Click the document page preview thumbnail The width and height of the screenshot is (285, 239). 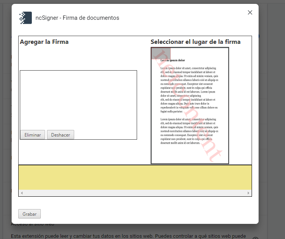tap(190, 106)
